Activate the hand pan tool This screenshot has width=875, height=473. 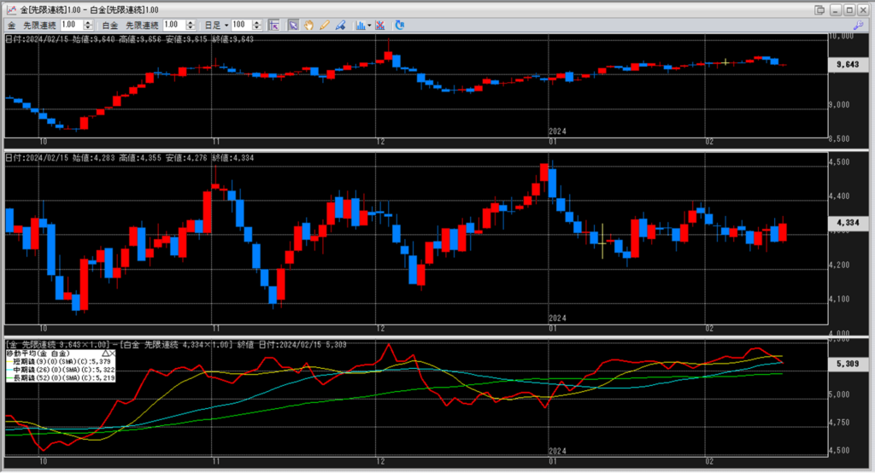308,26
